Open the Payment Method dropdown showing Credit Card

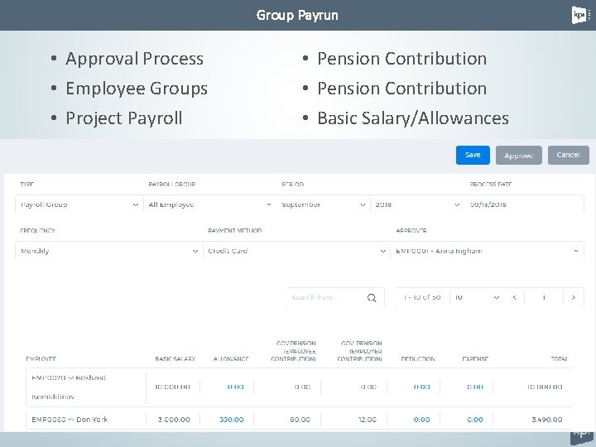296,251
